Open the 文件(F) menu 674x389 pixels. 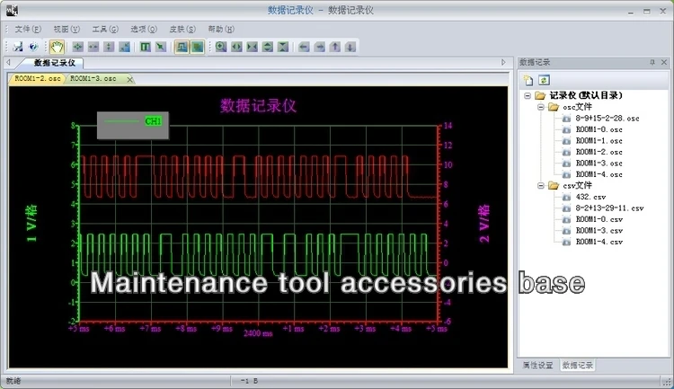28,30
